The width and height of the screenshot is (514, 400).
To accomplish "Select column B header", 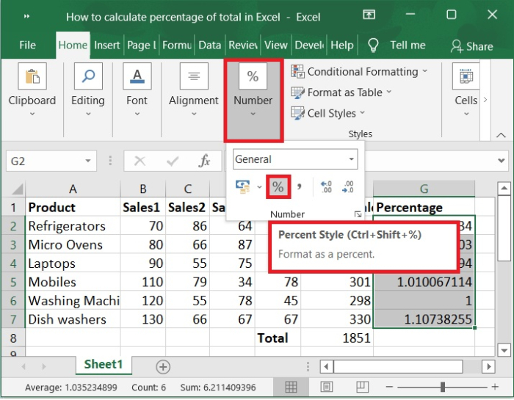I will (x=143, y=189).
